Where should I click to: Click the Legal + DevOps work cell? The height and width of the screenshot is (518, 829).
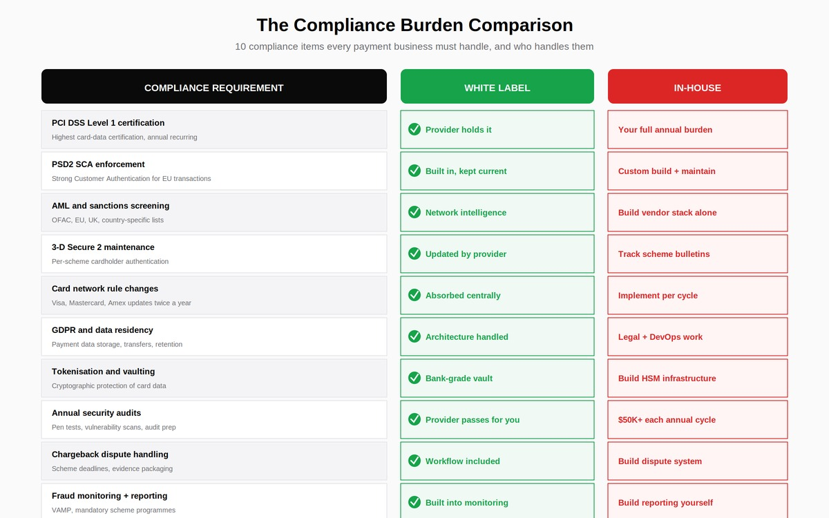[x=698, y=336]
